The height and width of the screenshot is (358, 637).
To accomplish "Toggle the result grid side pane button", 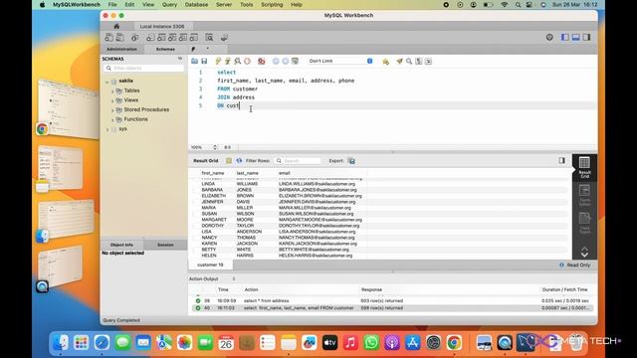I will [x=561, y=161].
